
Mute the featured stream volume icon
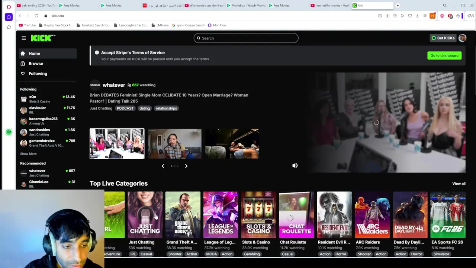295,166
